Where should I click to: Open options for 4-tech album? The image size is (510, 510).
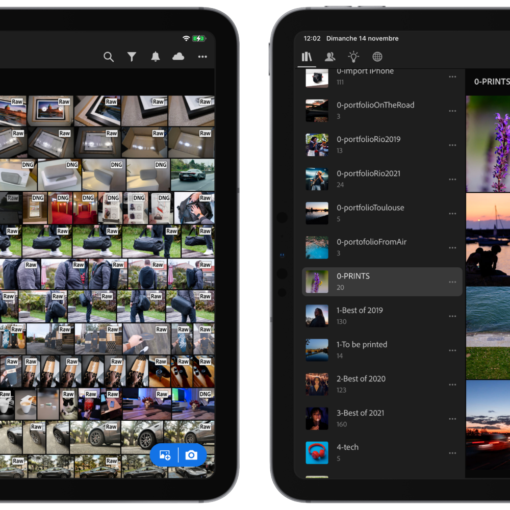coord(452,453)
